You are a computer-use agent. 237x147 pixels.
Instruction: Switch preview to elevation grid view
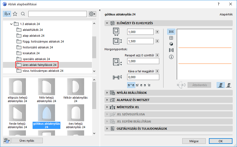click(171, 38)
